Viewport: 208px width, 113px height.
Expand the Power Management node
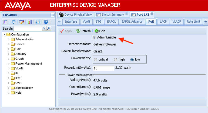click(x=8, y=63)
